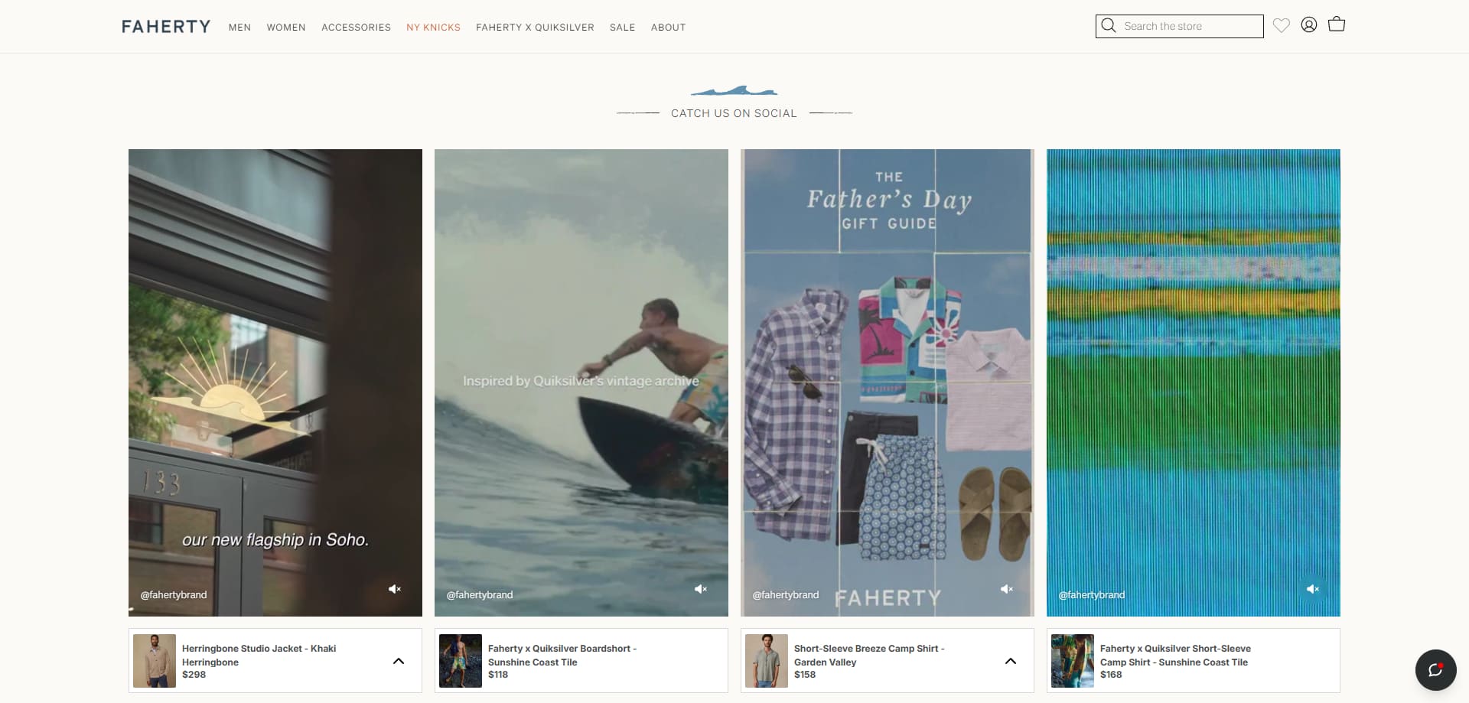Click Breeze Camp Shirt thumbnail image

[767, 661]
